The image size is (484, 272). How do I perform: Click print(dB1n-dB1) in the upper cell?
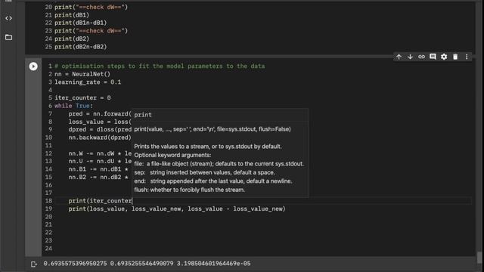tap(81, 23)
